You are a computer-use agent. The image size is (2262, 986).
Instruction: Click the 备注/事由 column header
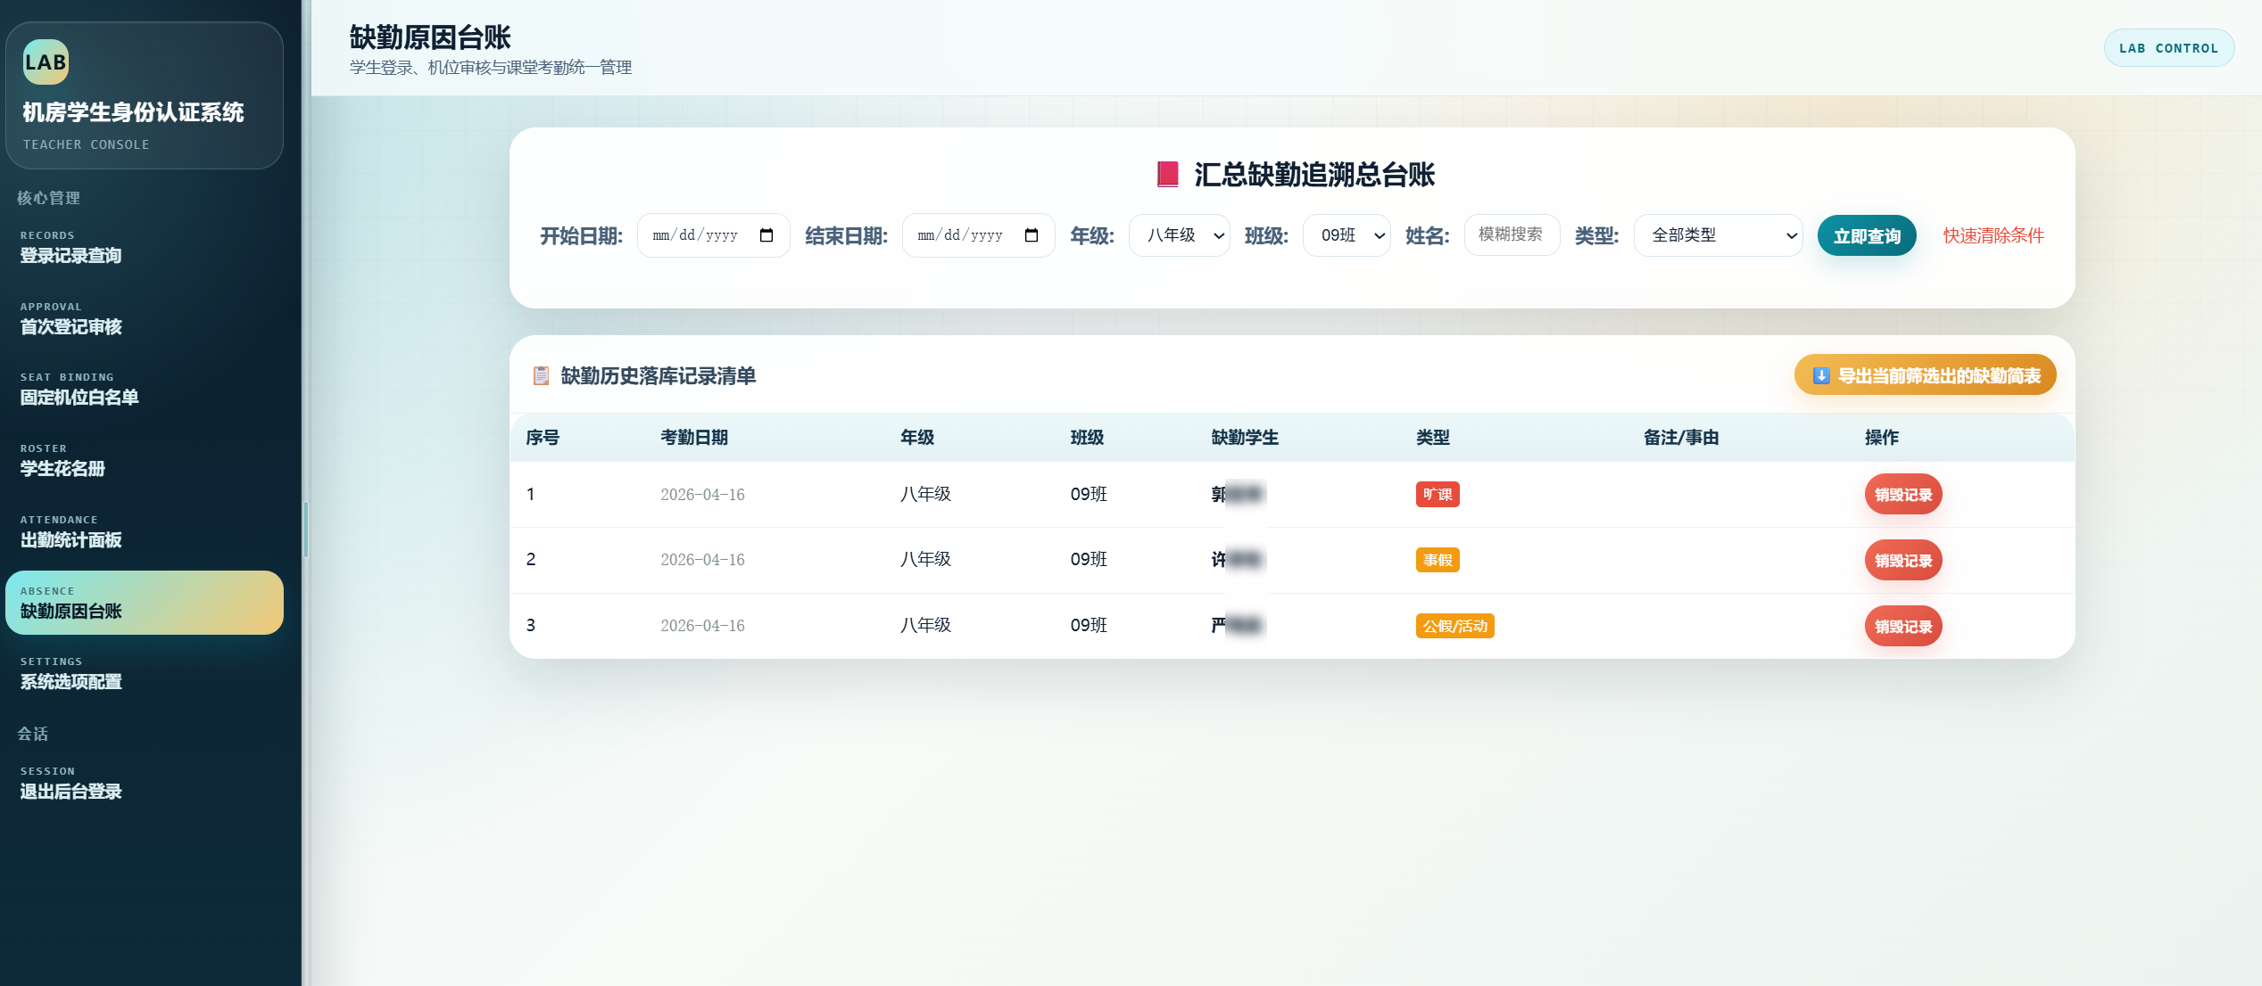point(1681,438)
